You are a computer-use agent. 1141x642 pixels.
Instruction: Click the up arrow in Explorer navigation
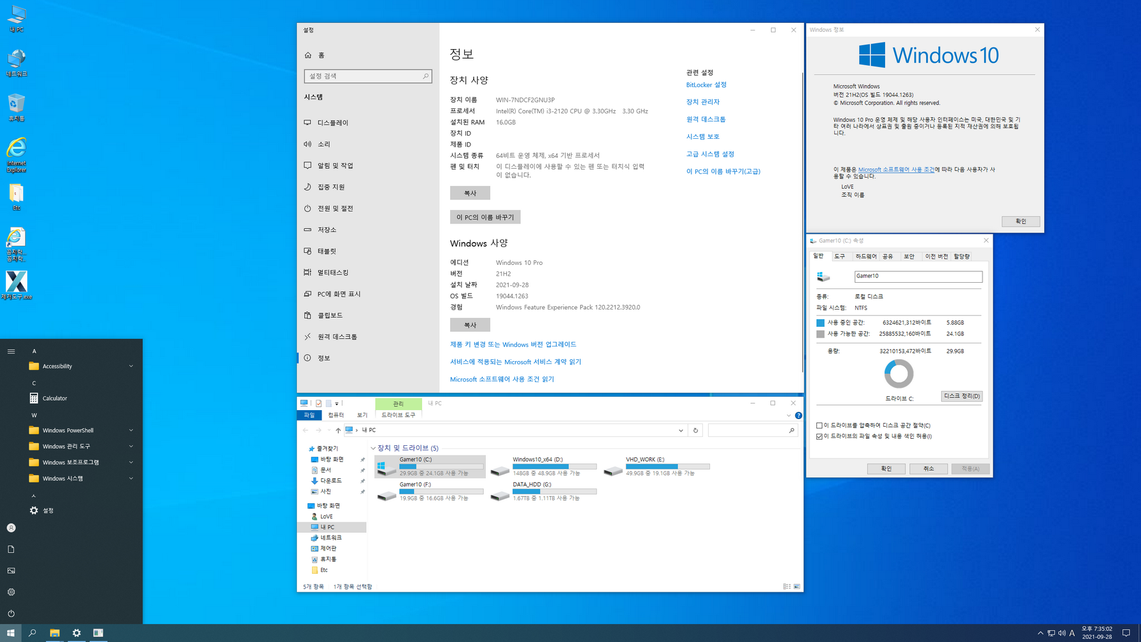[338, 431]
